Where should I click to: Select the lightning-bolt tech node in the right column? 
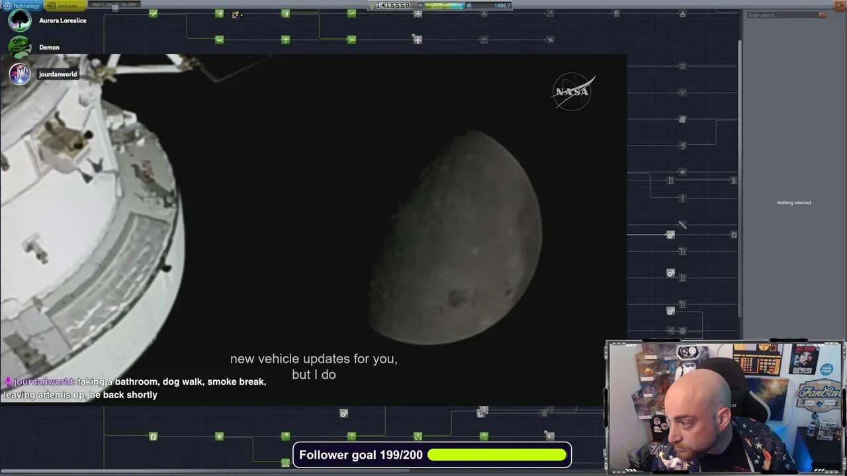click(682, 145)
